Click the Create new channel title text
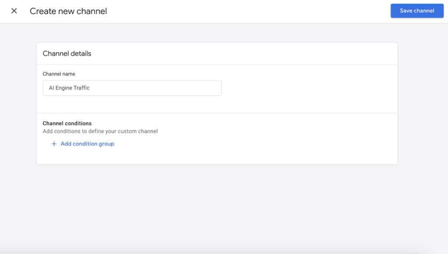448x254 pixels. tap(68, 11)
